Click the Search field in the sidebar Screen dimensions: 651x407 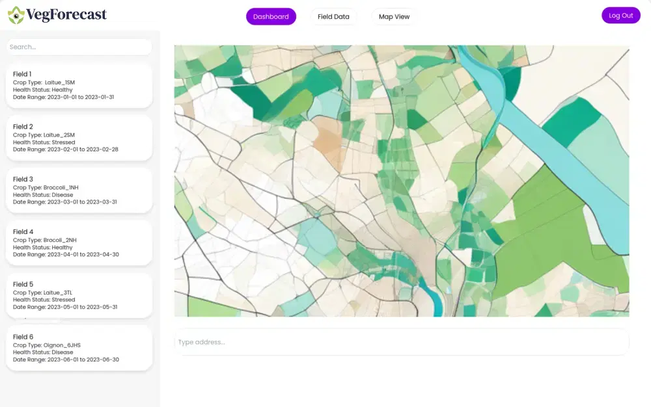78,47
